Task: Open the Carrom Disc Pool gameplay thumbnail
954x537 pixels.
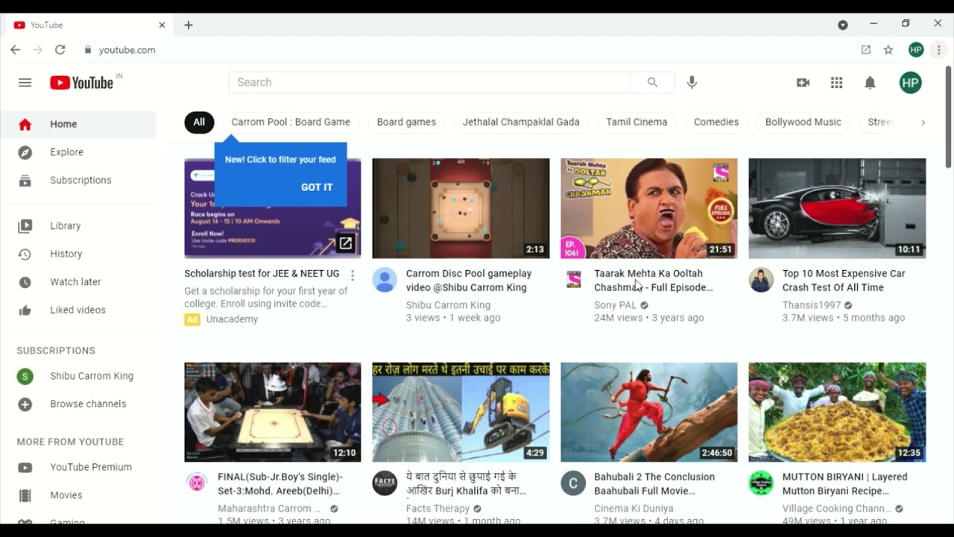Action: click(461, 208)
